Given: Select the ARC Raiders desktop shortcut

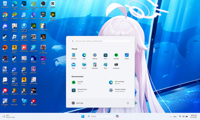Looking at the screenshot, I should tap(33, 91).
